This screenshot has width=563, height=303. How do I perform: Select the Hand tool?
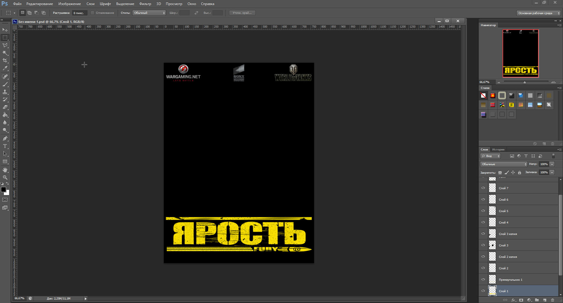(5, 170)
